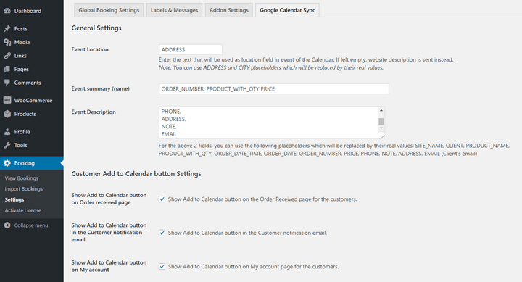Switch to Global Booking Settings tab
Viewport: 522px width, 282px height.
109,10
